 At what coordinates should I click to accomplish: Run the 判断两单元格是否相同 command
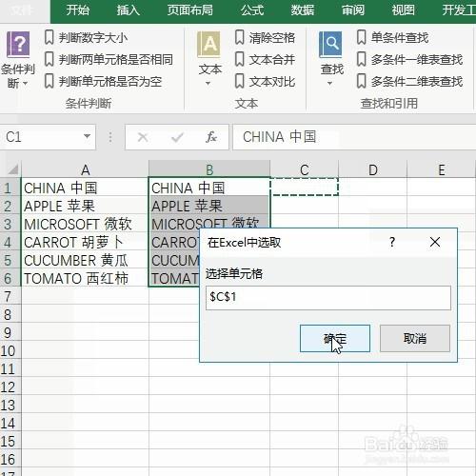116,60
